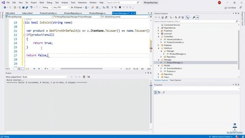The width and height of the screenshot is (245, 138).
Task: Click Collapse All icon in Solution Explorer
Action: [179, 17]
